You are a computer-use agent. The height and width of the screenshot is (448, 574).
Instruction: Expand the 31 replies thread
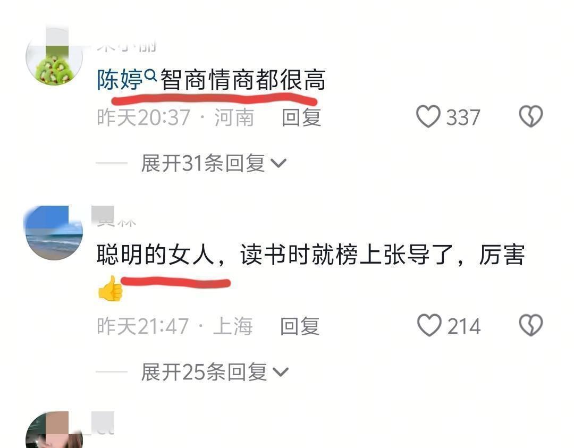(214, 163)
